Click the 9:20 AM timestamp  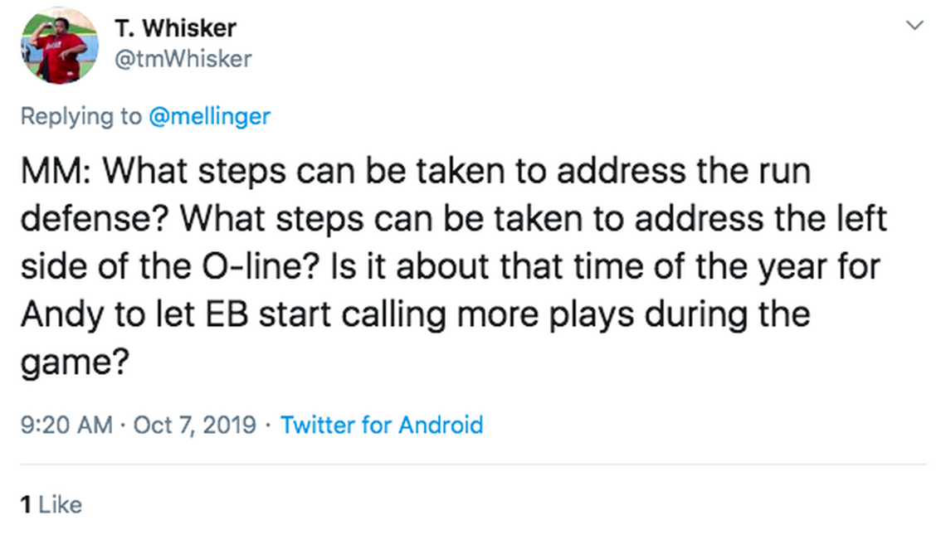coord(66,426)
